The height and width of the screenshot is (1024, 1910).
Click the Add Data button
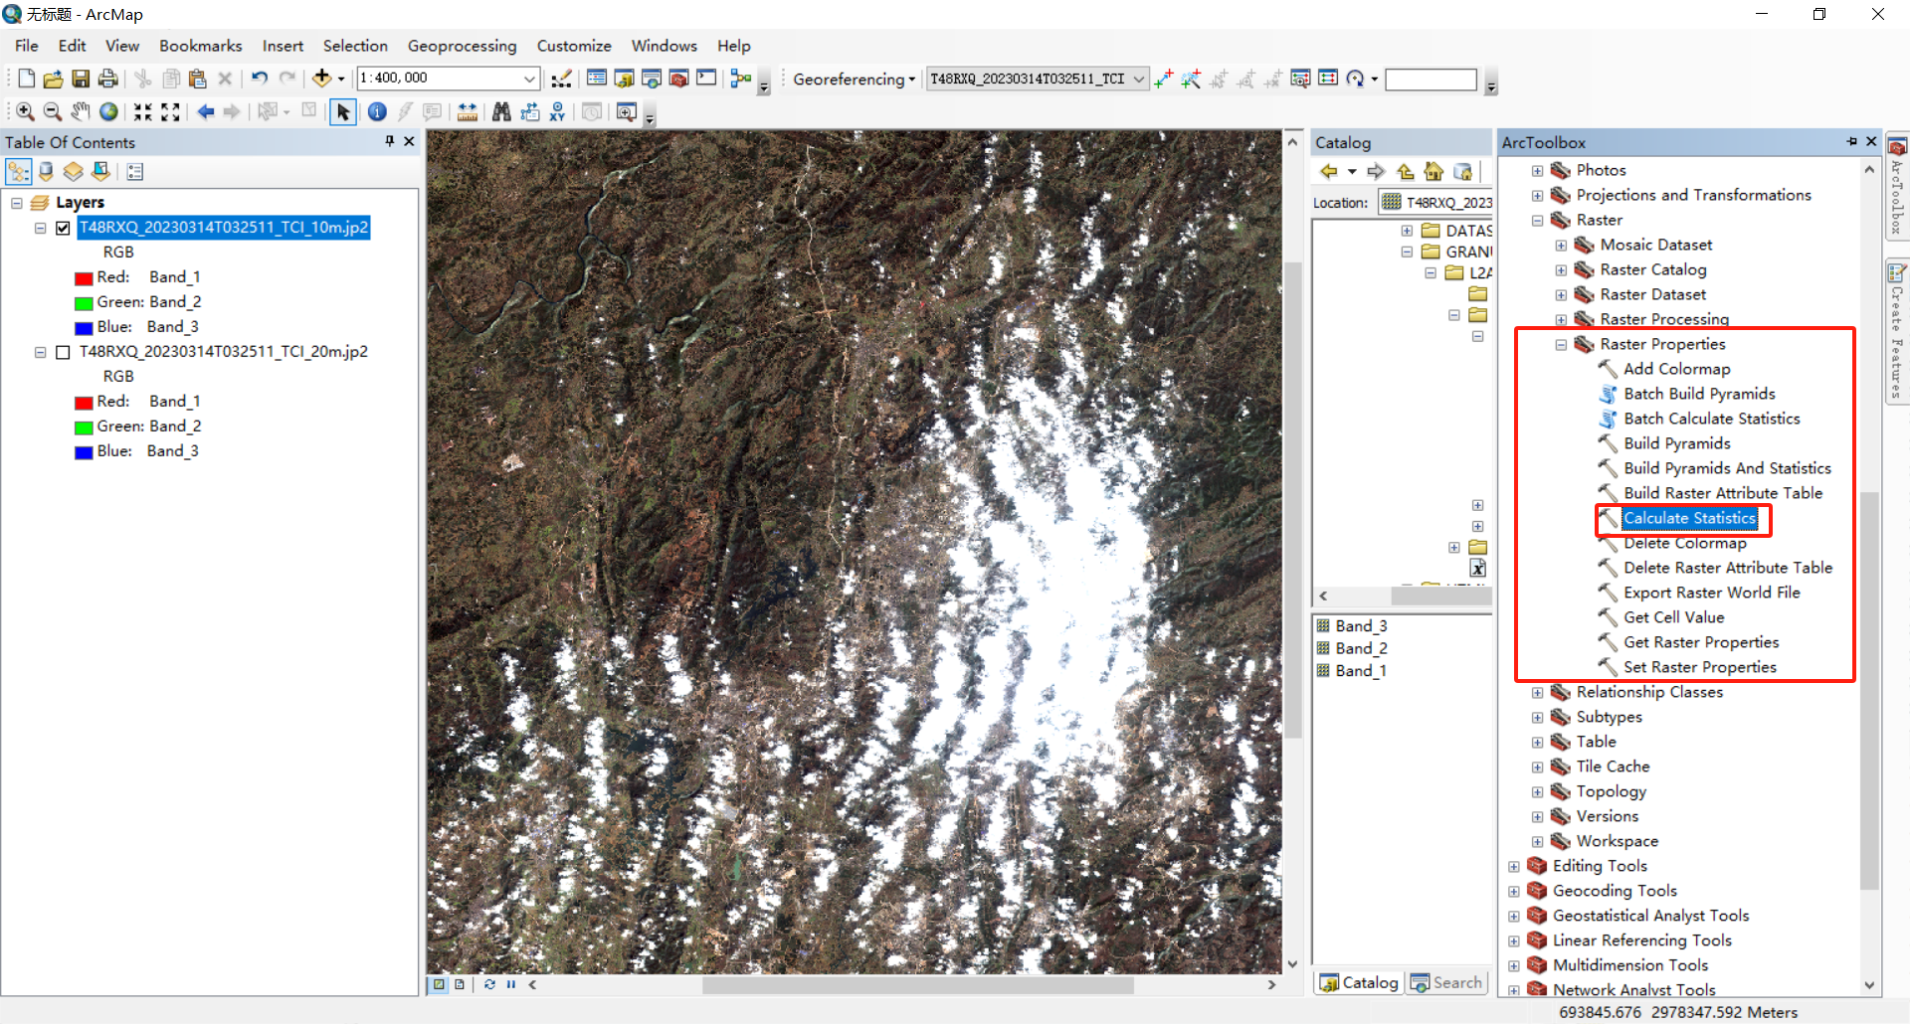[x=321, y=79]
